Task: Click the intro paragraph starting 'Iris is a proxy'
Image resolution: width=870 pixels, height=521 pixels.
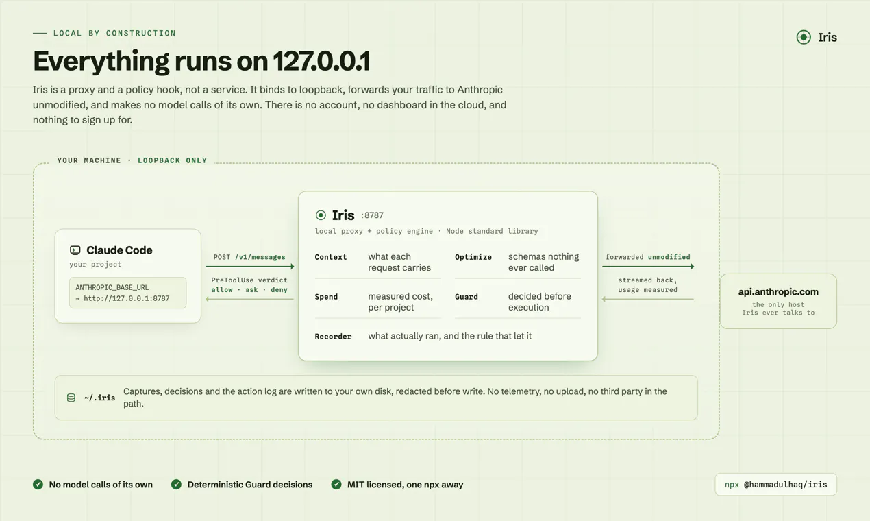Action: coord(270,105)
